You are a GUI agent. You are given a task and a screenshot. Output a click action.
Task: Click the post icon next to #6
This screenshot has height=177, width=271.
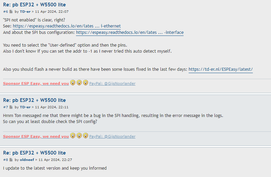click(x=11, y=11)
